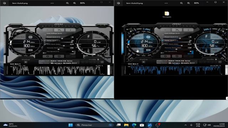Image resolution: width=228 pixels, height=128 pixels.
Task: Open the more options menu in the Sem título23.png window
Action: pos(166,3)
